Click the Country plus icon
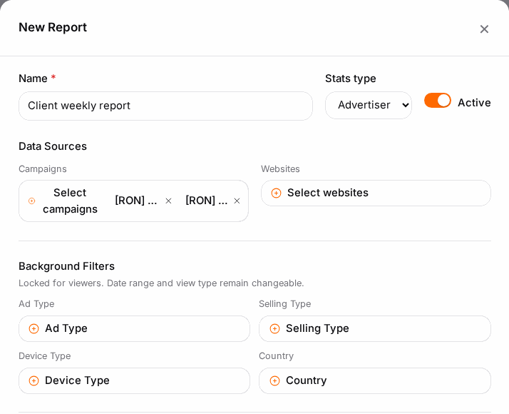Viewport: 509px width, 414px height. (274, 380)
